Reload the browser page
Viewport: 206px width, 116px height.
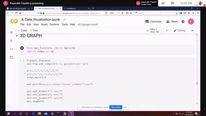[x=16, y=13]
